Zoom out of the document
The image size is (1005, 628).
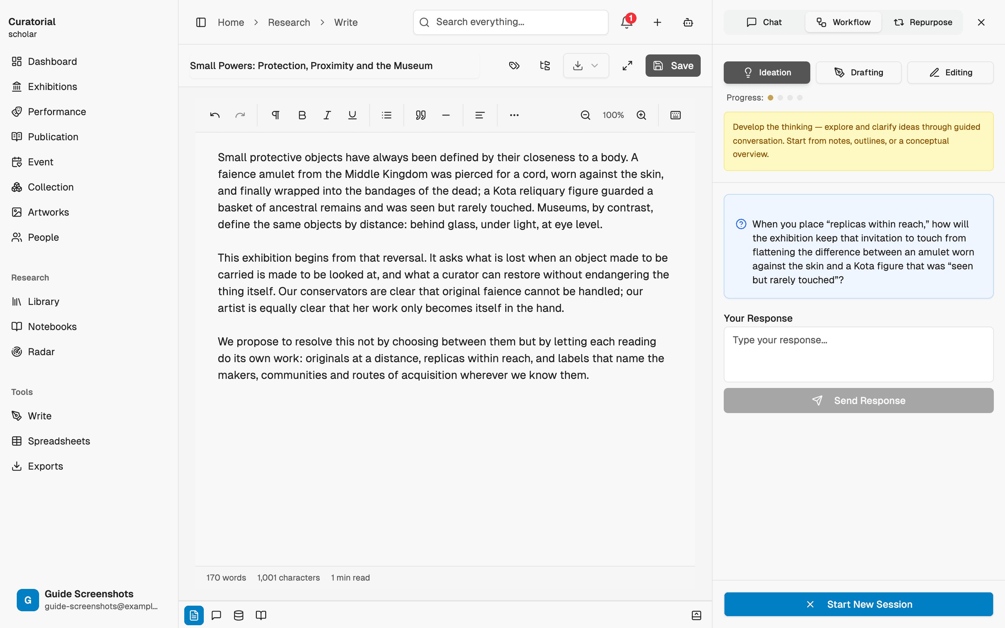(x=585, y=115)
